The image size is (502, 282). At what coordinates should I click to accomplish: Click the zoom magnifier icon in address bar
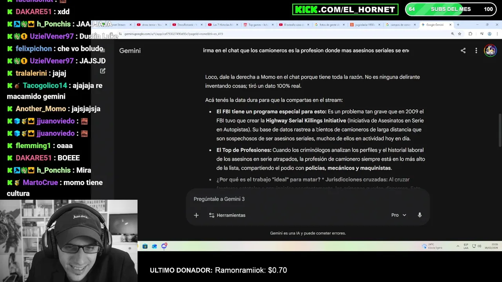tap(453, 34)
